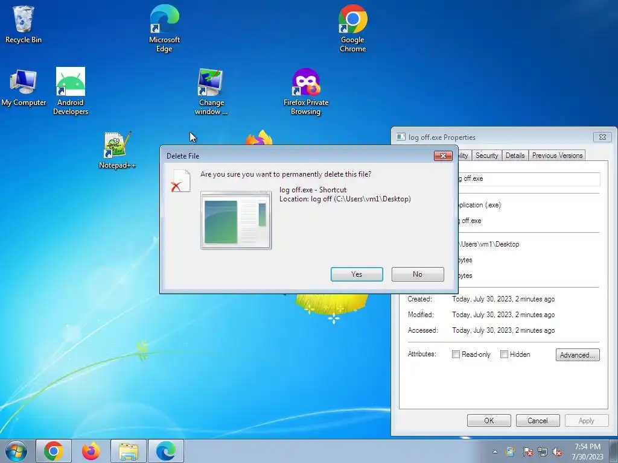This screenshot has height=463, width=618.
Task: Click the Created date value text
Action: pyautogui.click(x=503, y=299)
